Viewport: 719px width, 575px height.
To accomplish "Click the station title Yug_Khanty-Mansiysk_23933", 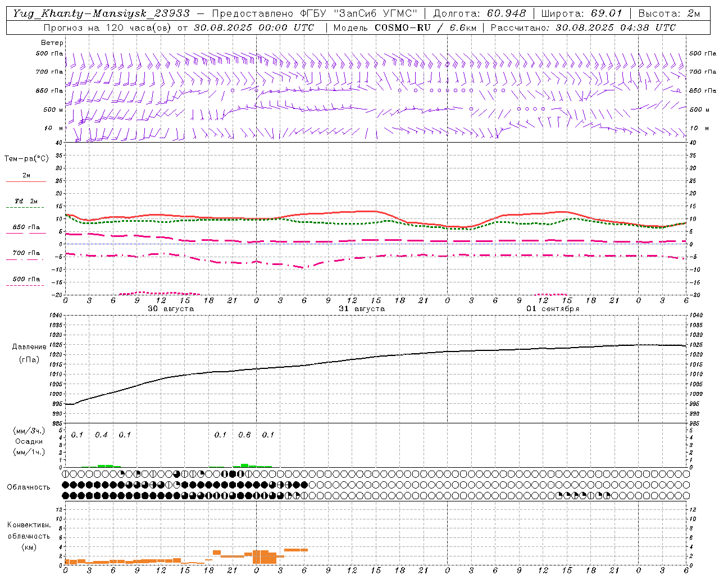I will coord(101,13).
